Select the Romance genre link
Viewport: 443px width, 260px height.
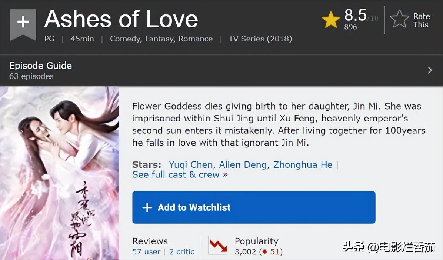[x=196, y=39]
